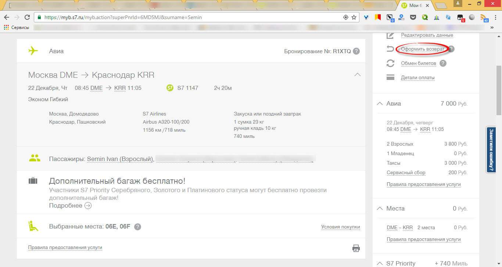Click help icon next to booking number R1XTQ
Viewport: 502px width, 267px height.
(x=356, y=51)
